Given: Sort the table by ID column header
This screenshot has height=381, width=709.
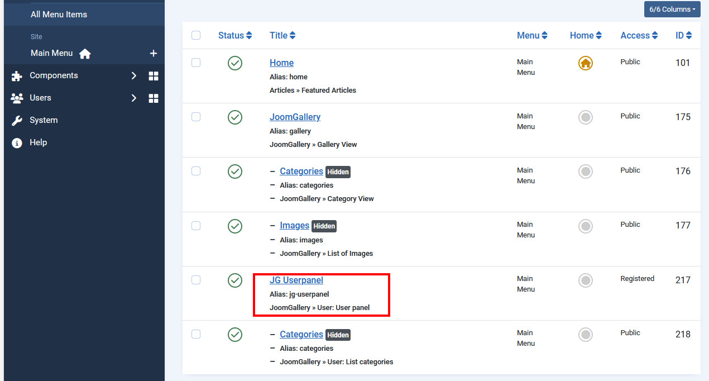Looking at the screenshot, I should pos(684,35).
